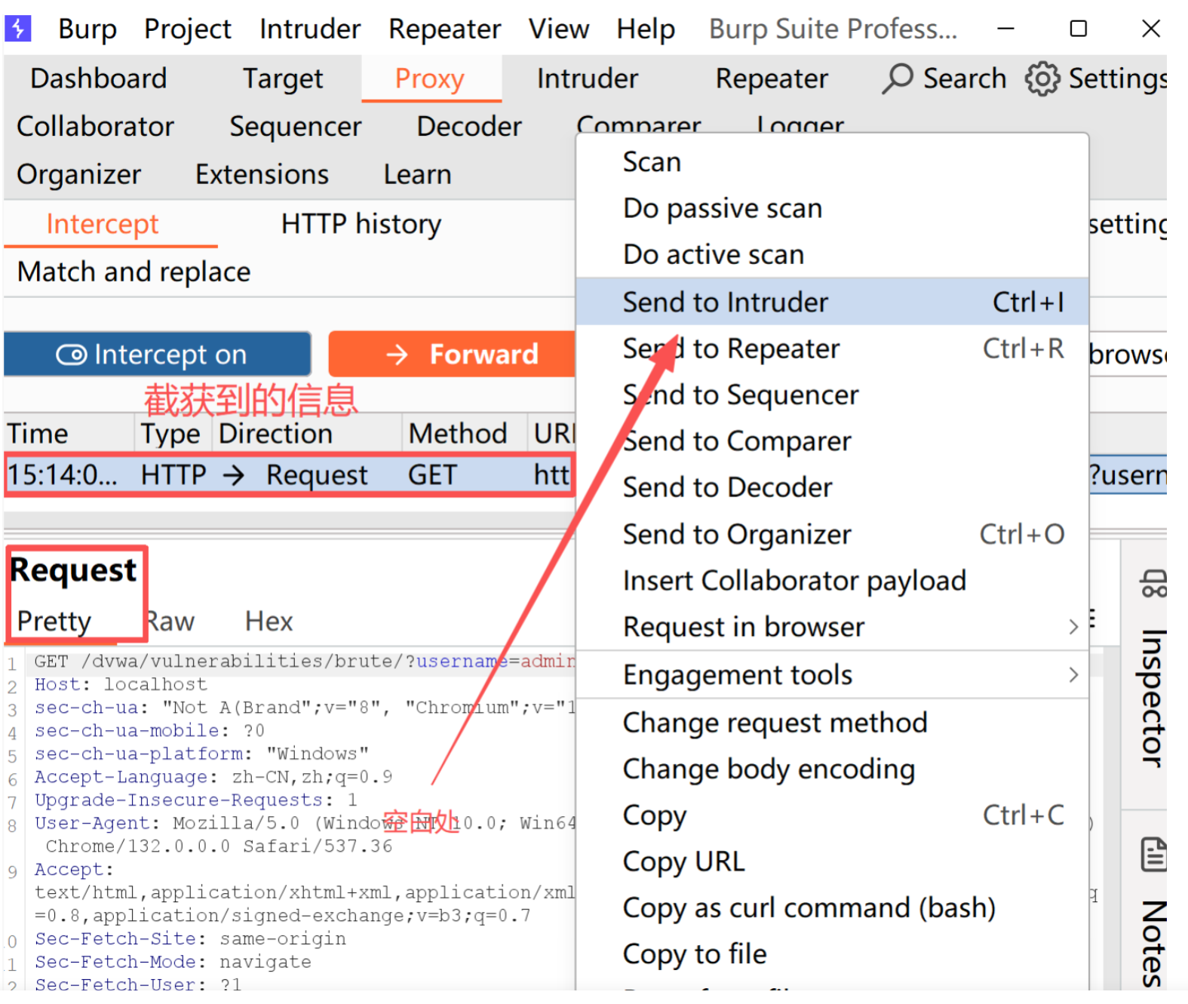
Task: Choose Scan from the context menu
Action: pos(832,162)
